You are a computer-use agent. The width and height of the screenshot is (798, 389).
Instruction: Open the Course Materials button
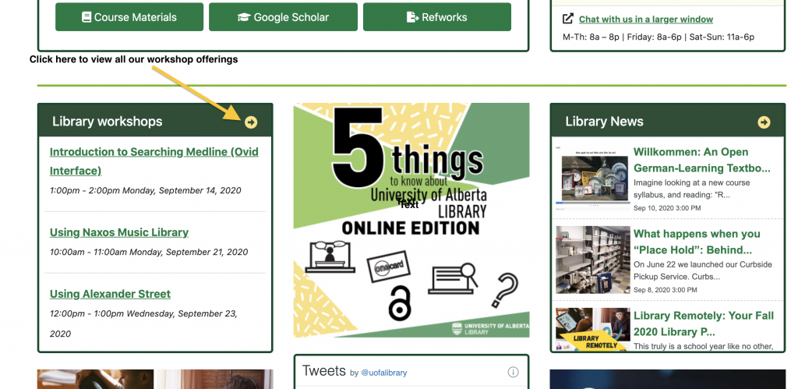[x=129, y=17]
